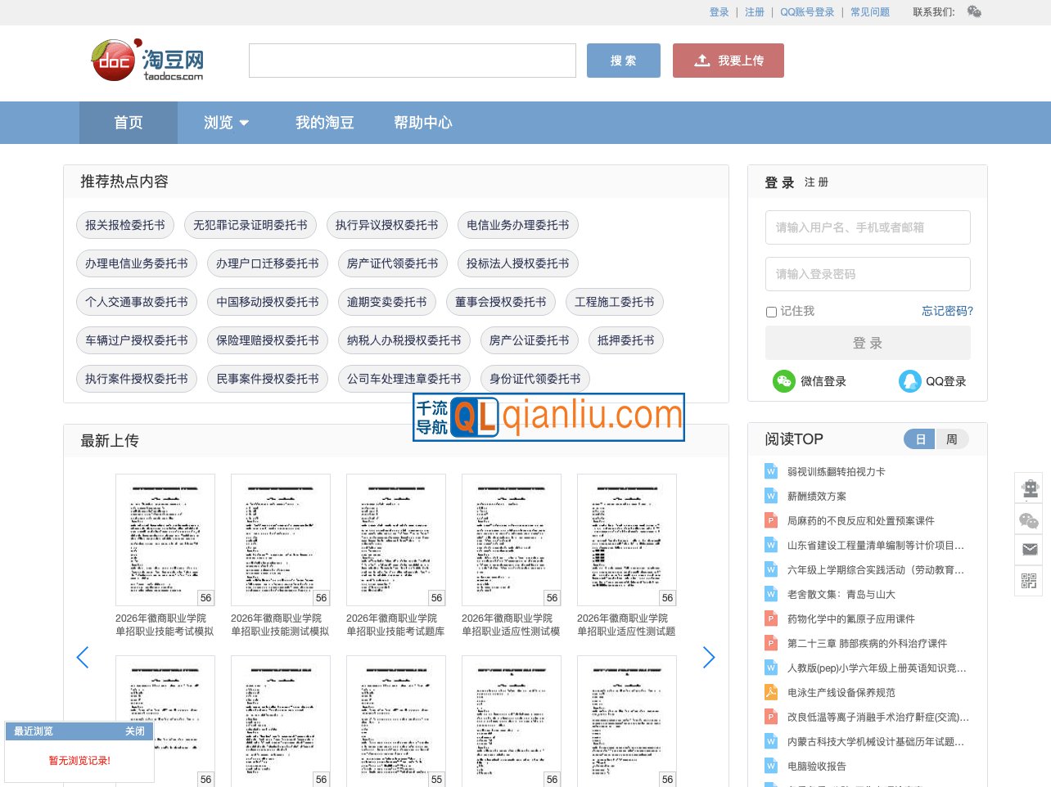The height and width of the screenshot is (787, 1051).
Task: Open the 帮助中心 navigation tab
Action: pyautogui.click(x=422, y=123)
